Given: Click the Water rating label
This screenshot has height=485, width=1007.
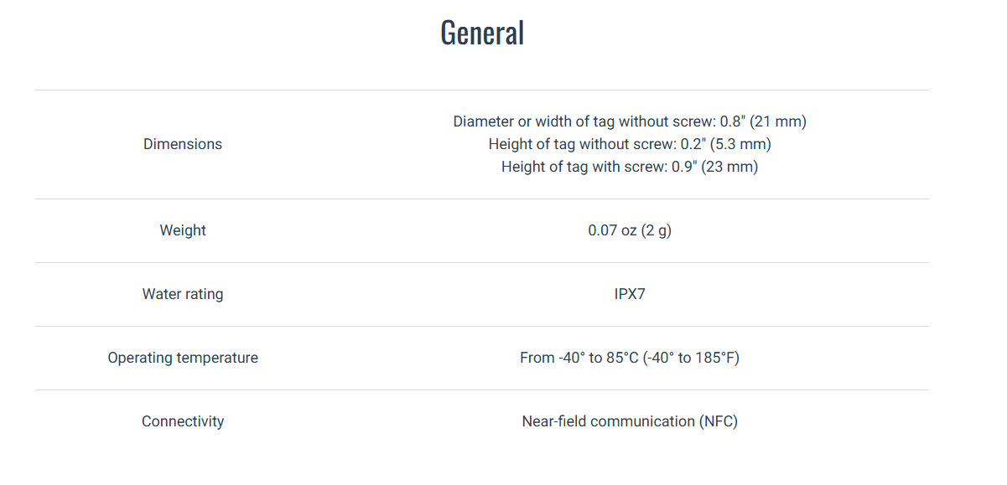Looking at the screenshot, I should coord(183,294).
